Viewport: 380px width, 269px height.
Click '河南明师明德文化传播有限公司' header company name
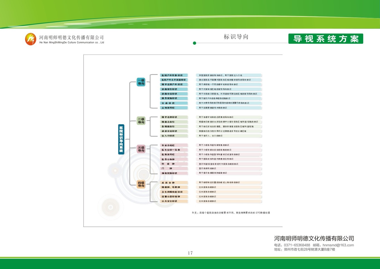(x=71, y=38)
